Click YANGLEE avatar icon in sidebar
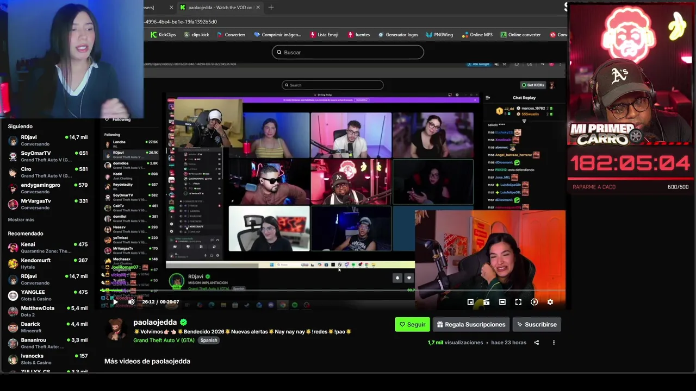Viewport: 696px width, 391px height. click(x=13, y=295)
